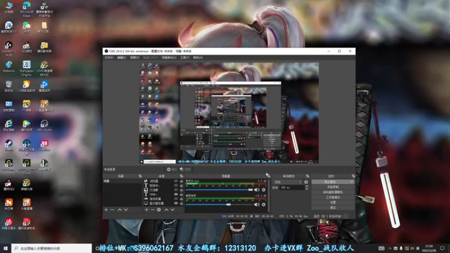Open the Help (H) menu

point(198,58)
